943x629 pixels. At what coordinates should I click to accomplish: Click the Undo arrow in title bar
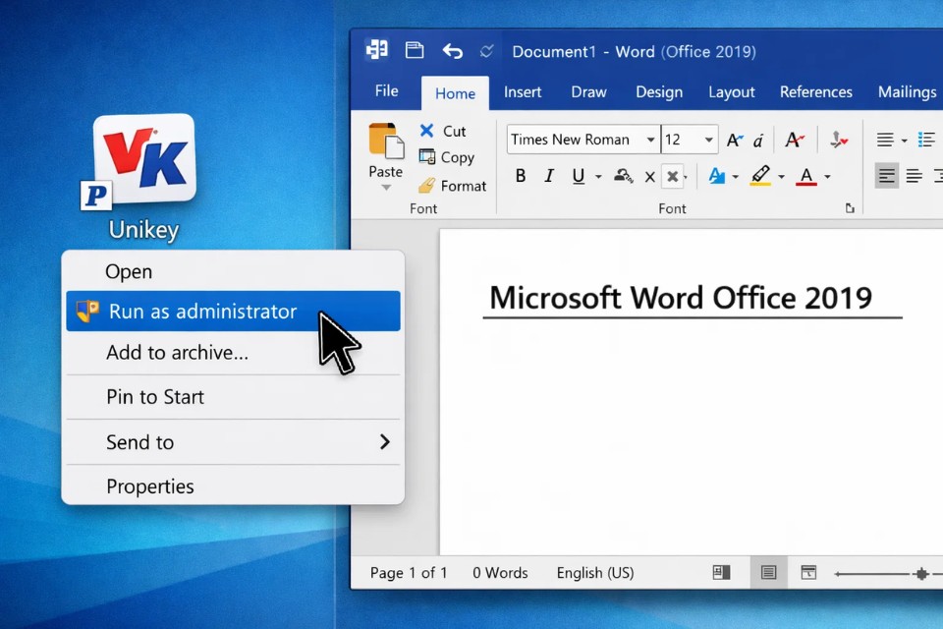(x=452, y=51)
